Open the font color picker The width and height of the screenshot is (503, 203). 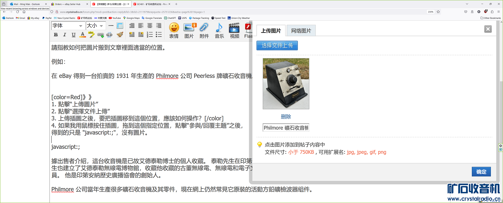[82, 35]
